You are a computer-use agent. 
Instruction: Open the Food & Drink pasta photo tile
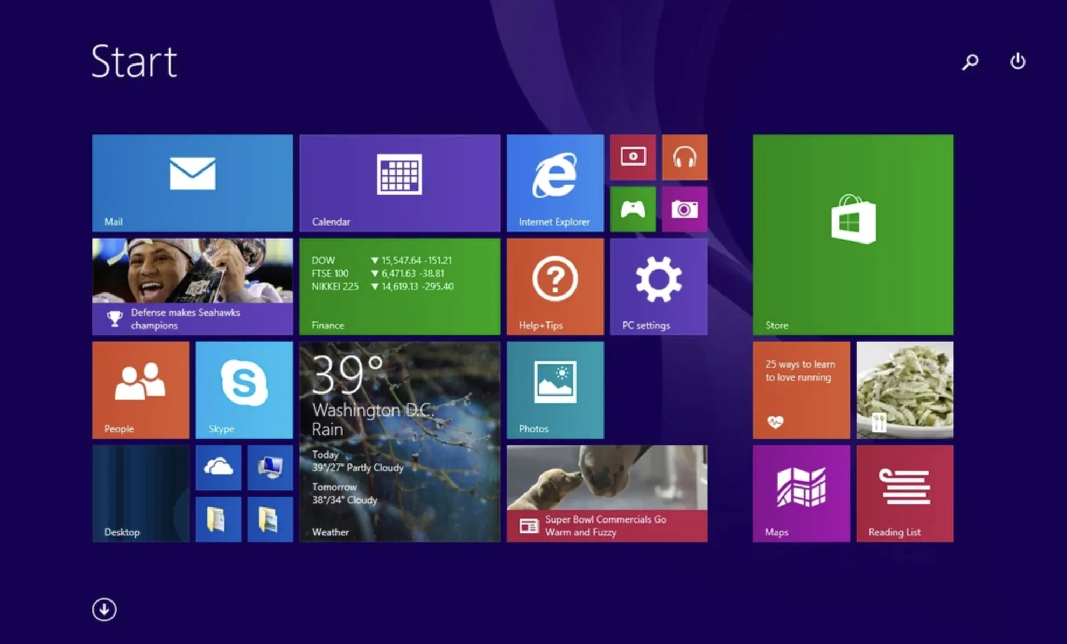pyautogui.click(x=905, y=390)
